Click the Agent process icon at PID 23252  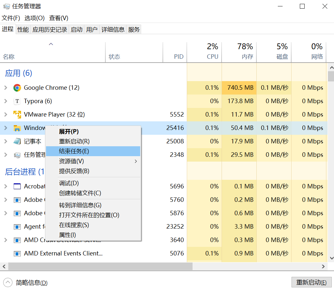[x=17, y=227]
